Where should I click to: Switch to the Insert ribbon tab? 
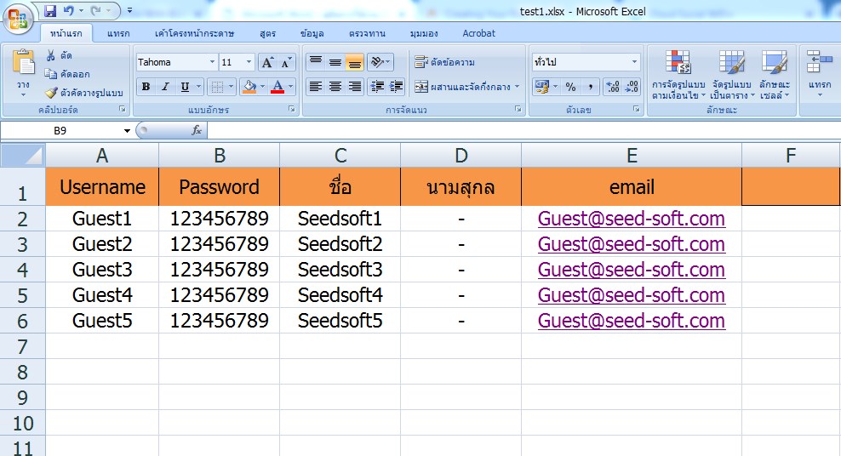[x=118, y=33]
